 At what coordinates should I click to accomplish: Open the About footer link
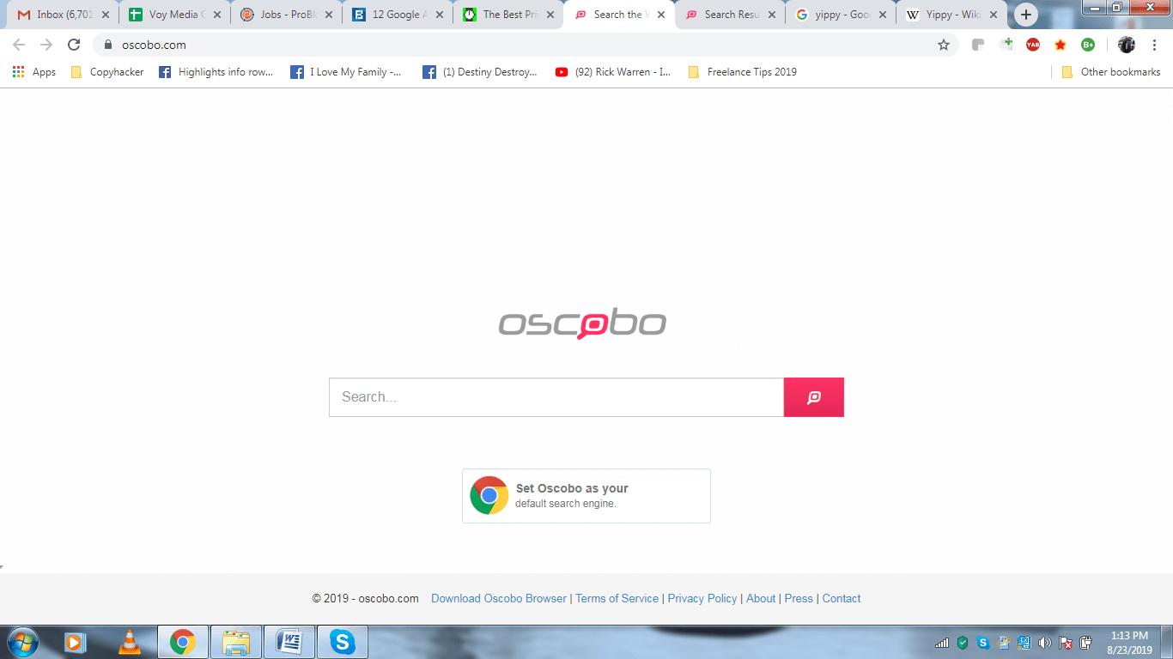761,599
